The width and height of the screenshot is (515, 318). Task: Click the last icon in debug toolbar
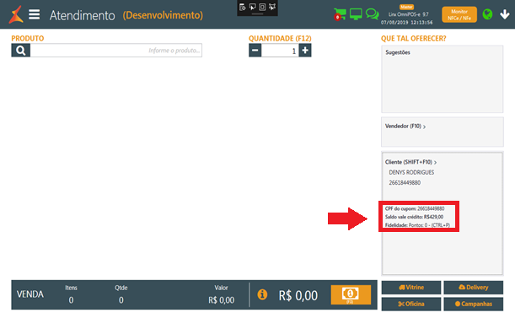(x=272, y=7)
